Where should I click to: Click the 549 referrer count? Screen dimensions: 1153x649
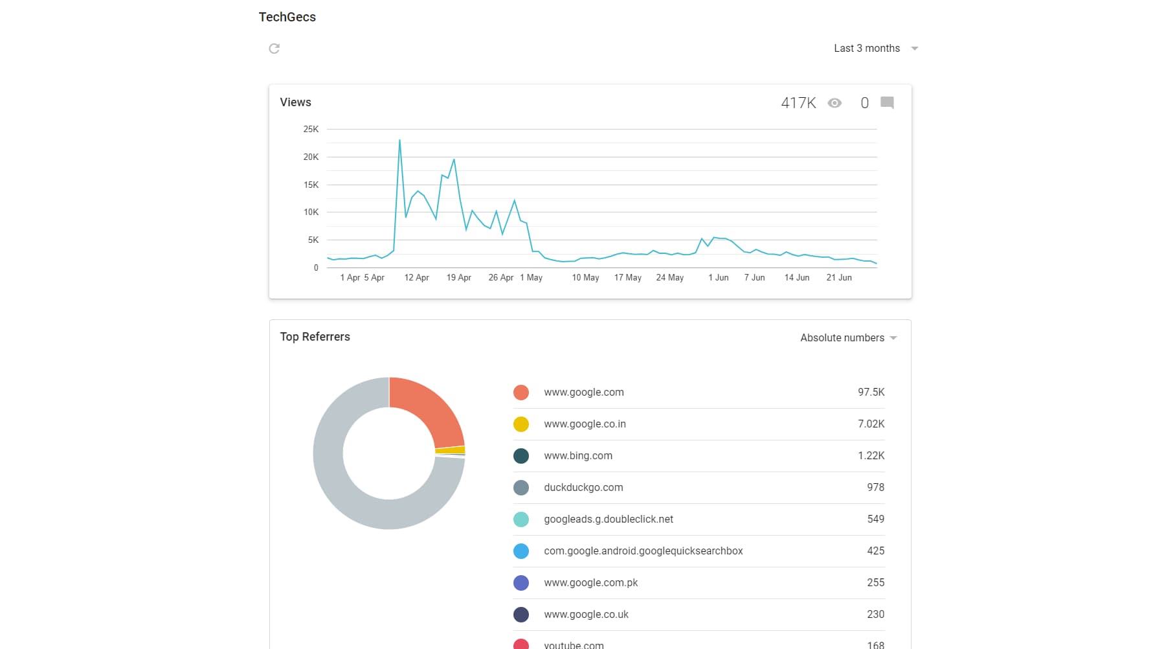tap(876, 519)
